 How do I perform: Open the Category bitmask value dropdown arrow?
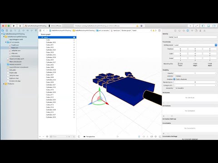[x=216, y=85]
